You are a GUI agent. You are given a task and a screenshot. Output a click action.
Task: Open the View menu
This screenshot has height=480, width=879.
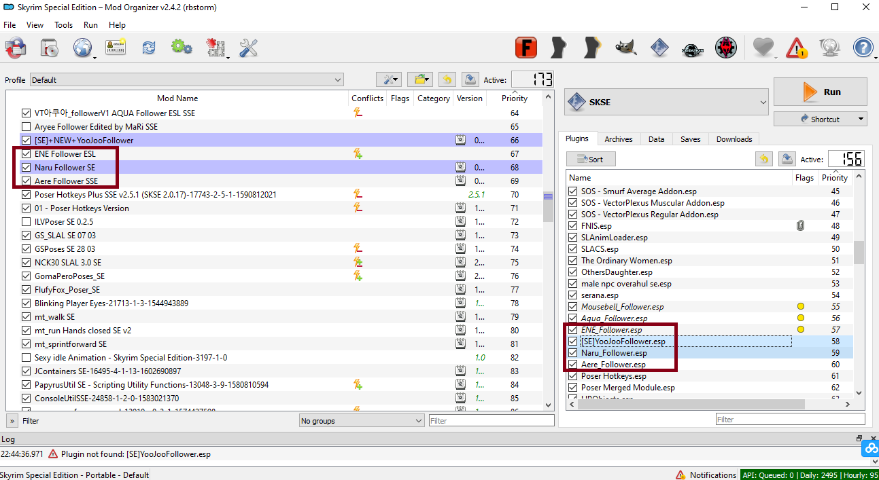[x=35, y=25]
